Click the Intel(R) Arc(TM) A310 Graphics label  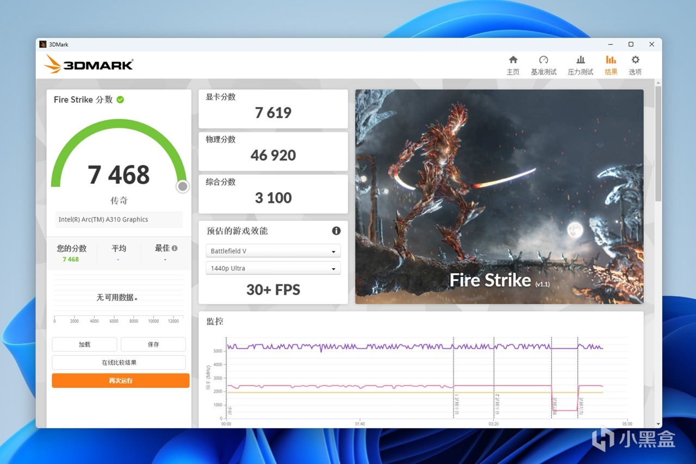[103, 220]
